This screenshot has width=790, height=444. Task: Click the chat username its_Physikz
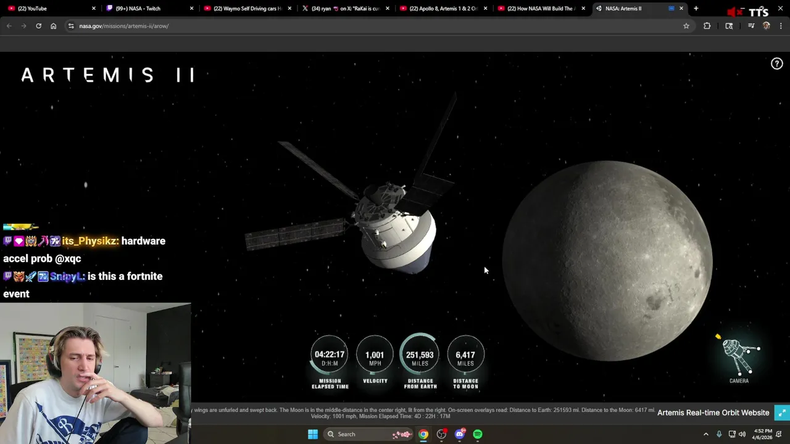tap(90, 241)
